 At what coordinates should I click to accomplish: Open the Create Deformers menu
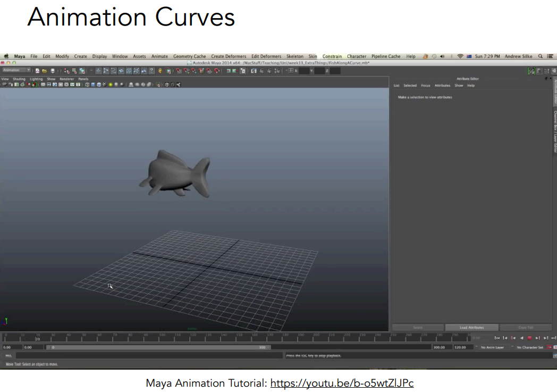point(229,56)
